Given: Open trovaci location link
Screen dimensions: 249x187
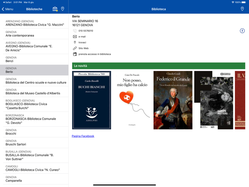Looking at the screenshot, I should point(82,42).
